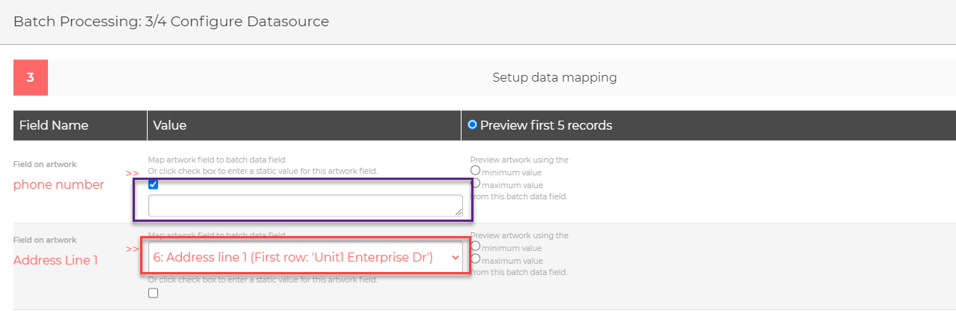Click the Batch Processing Configure Datasource title

pyautogui.click(x=171, y=22)
